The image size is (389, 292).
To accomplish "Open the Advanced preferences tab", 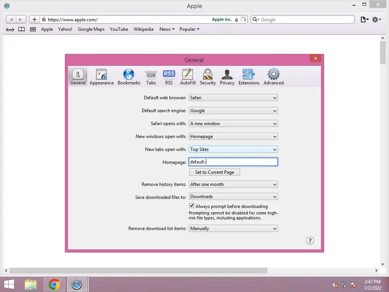I will (x=274, y=77).
